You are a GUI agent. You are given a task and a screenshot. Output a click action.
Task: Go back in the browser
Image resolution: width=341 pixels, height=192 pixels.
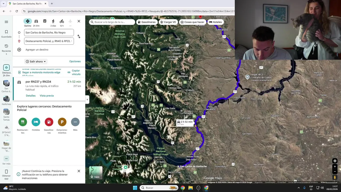point(4,11)
